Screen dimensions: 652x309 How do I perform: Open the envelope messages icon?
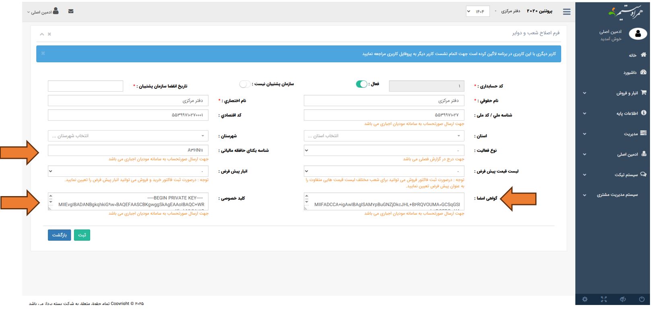pyautogui.click(x=71, y=11)
